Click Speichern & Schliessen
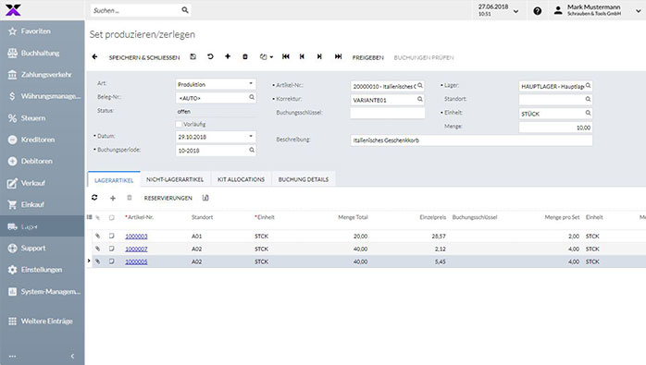This screenshot has height=365, width=646. (x=144, y=57)
